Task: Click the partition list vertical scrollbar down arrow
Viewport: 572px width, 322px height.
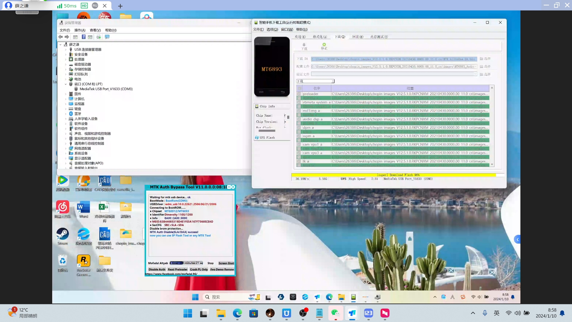Action: tap(492, 165)
